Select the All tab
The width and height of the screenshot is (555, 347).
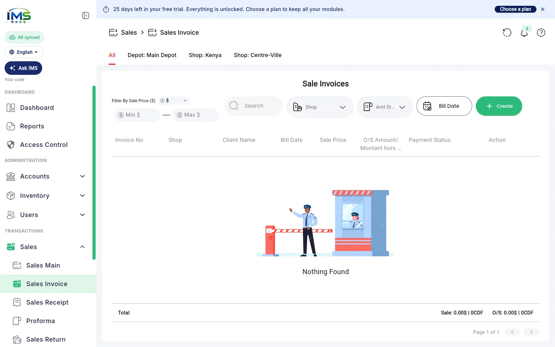tap(112, 55)
